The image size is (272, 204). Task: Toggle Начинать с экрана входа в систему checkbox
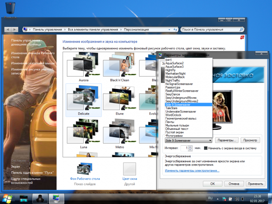(x=206, y=148)
